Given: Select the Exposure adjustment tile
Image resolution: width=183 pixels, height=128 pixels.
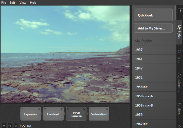Looking at the screenshot, I should pyautogui.click(x=31, y=114).
